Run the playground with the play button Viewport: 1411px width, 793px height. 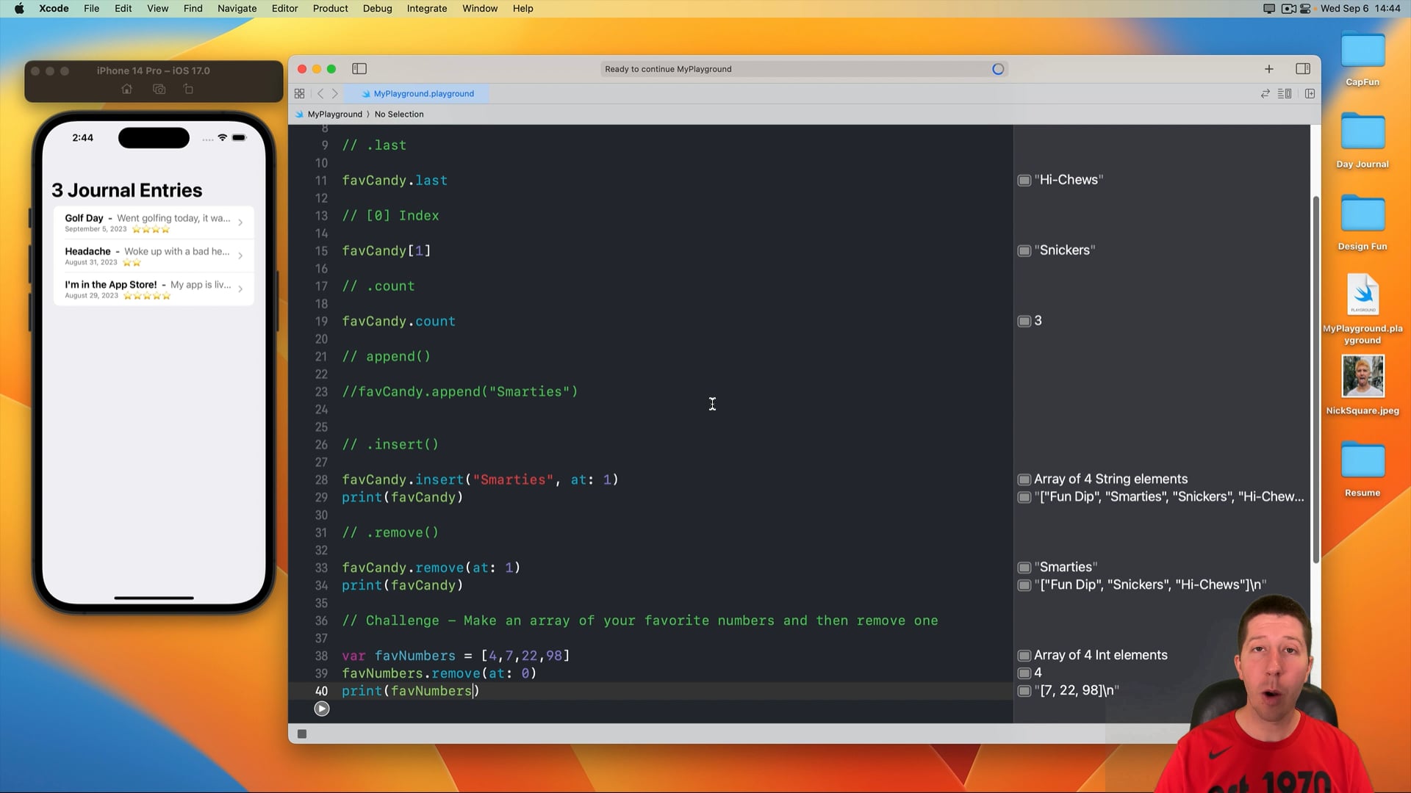pyautogui.click(x=322, y=709)
